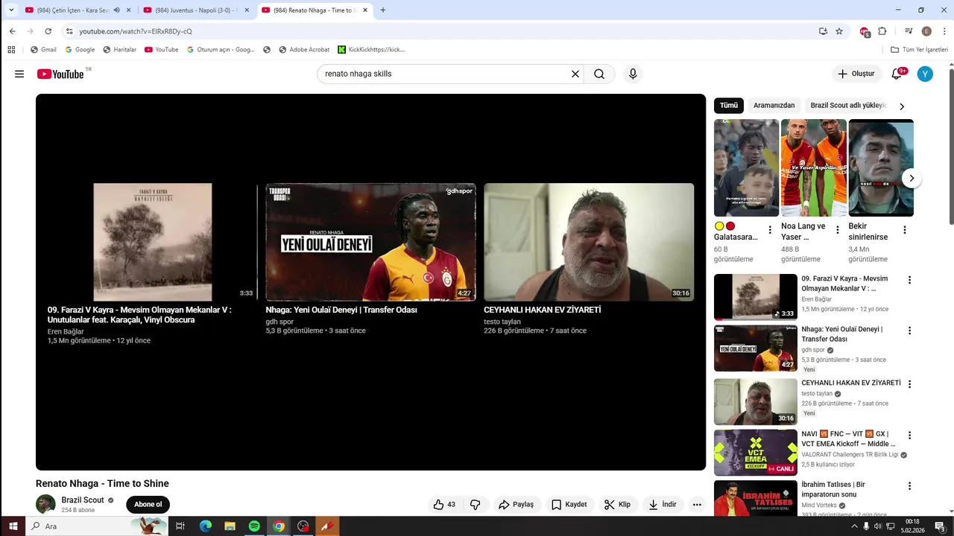
Task: Open Spotify from the taskbar
Action: pyautogui.click(x=254, y=526)
